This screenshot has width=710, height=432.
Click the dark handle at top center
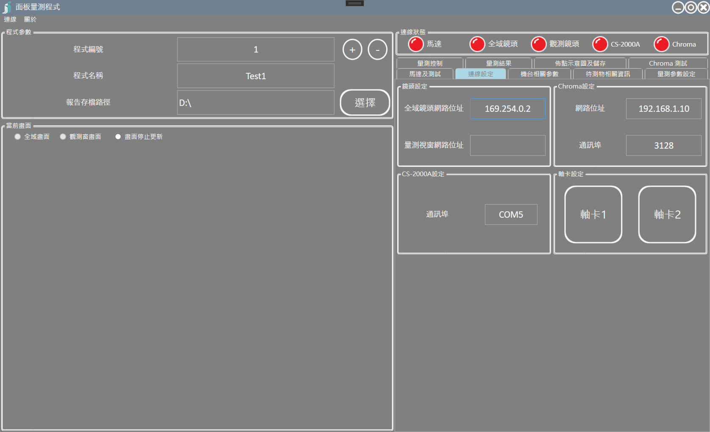tap(355, 3)
